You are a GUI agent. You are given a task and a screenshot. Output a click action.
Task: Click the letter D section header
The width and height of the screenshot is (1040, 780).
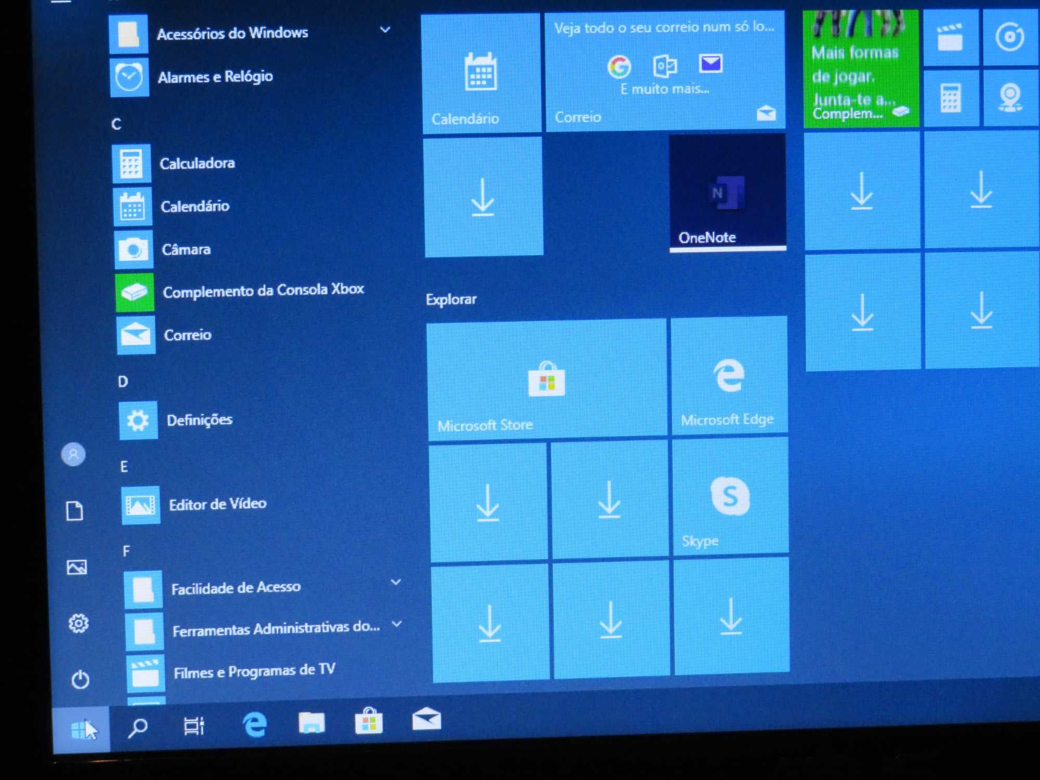click(123, 382)
